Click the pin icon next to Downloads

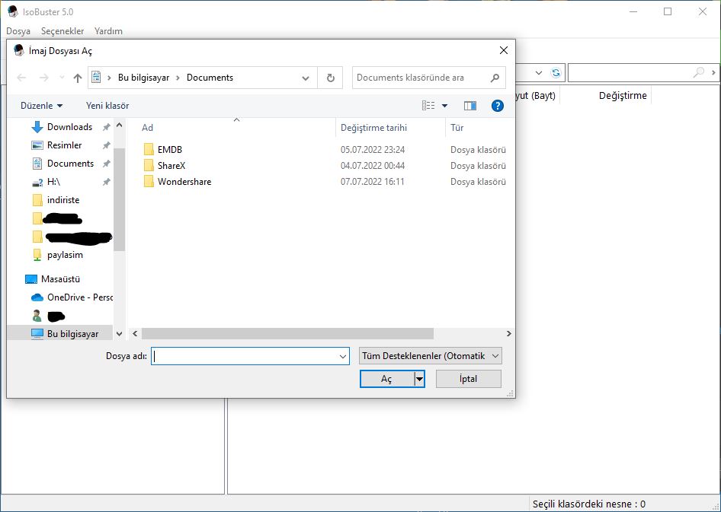coord(106,127)
